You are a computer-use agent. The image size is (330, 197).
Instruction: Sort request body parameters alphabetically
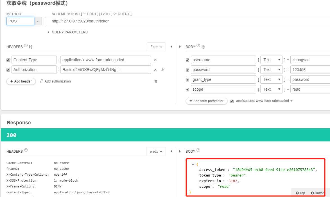pyautogui.click(x=203, y=47)
